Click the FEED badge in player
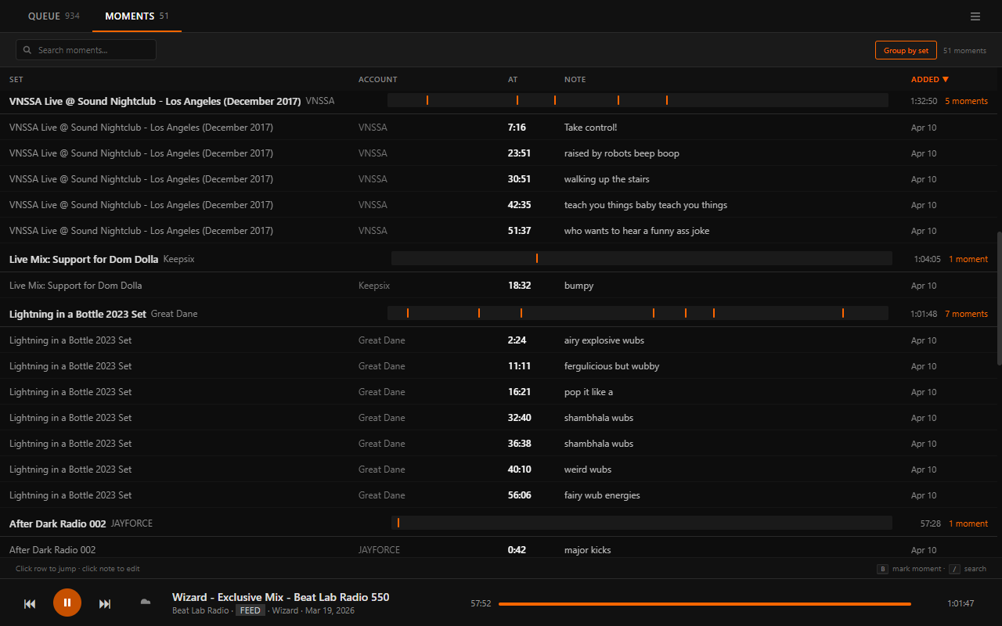The height and width of the screenshot is (626, 1002). coord(250,610)
